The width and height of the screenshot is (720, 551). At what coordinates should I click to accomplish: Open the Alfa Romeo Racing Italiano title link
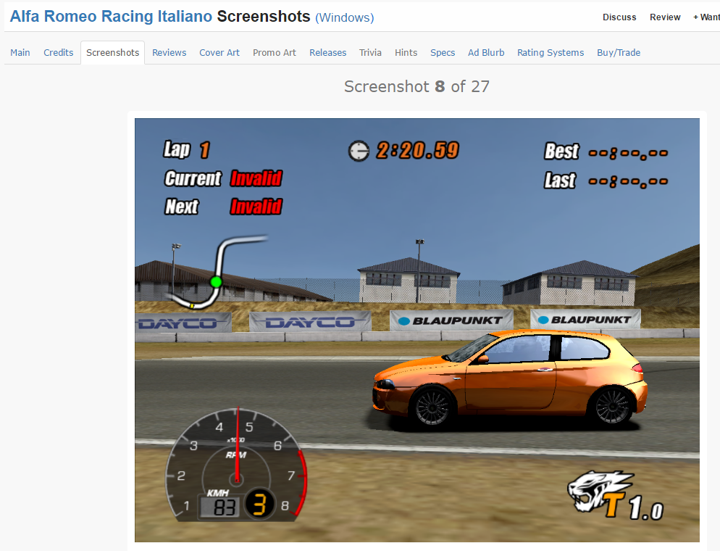point(111,17)
